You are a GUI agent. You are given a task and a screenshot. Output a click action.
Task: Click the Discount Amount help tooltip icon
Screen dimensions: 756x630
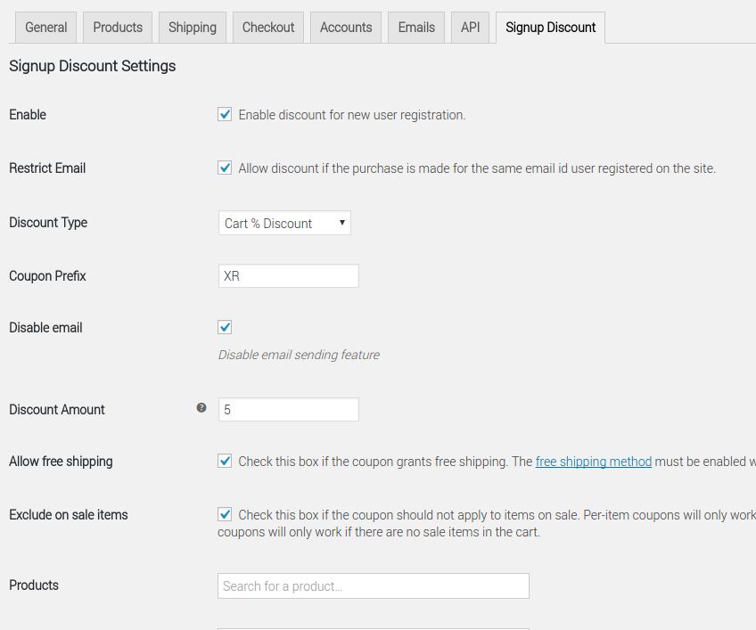pos(201,408)
